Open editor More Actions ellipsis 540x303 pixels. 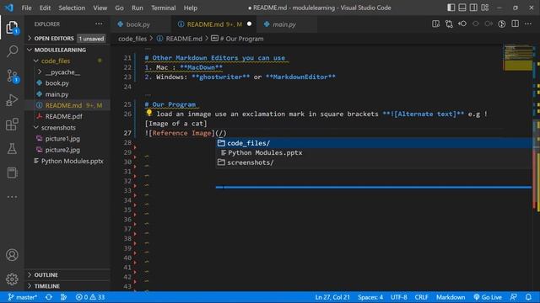[528, 24]
